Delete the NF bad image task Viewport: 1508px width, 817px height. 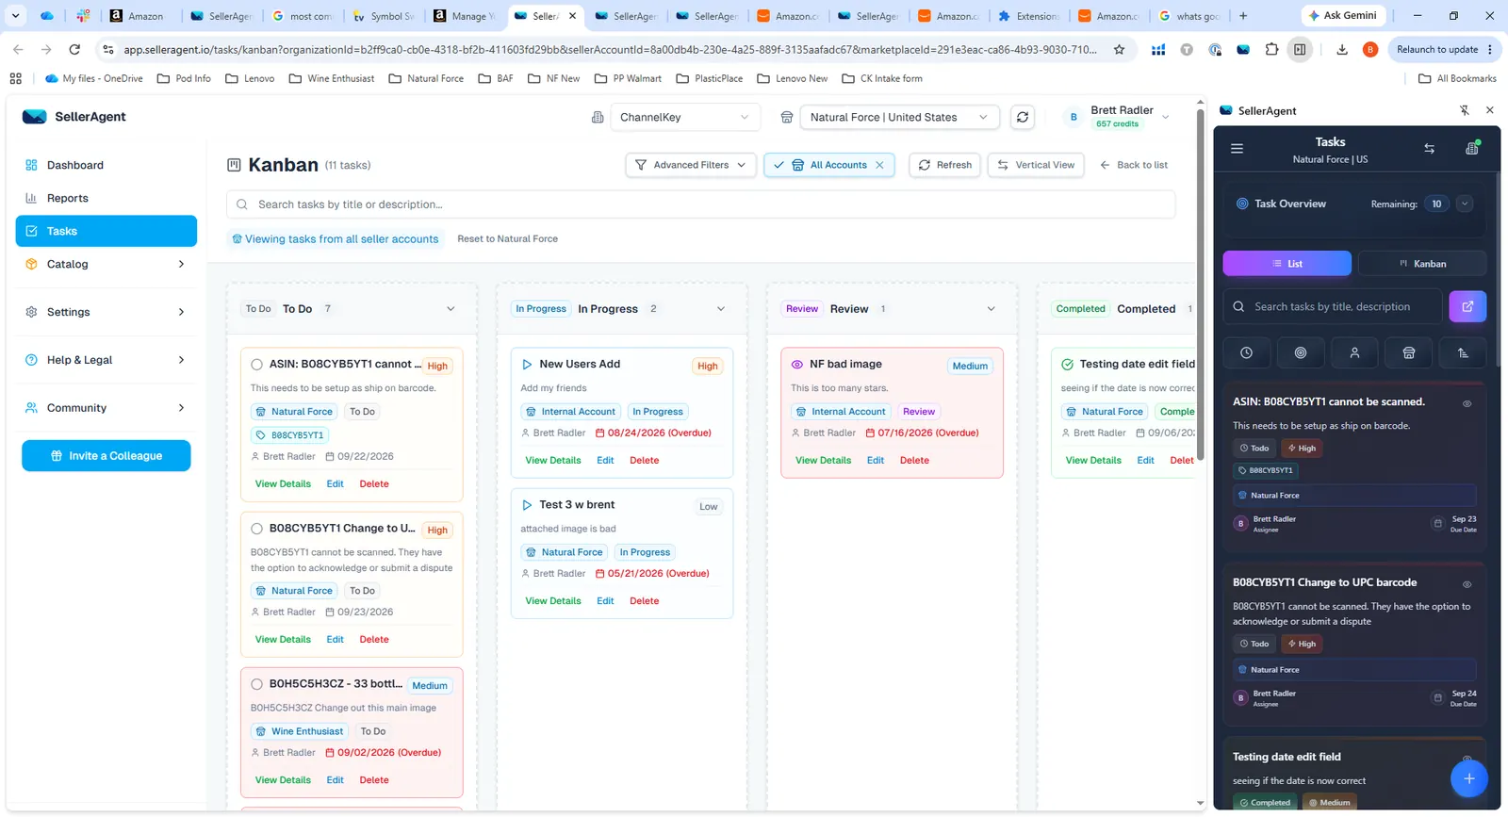[x=914, y=461]
